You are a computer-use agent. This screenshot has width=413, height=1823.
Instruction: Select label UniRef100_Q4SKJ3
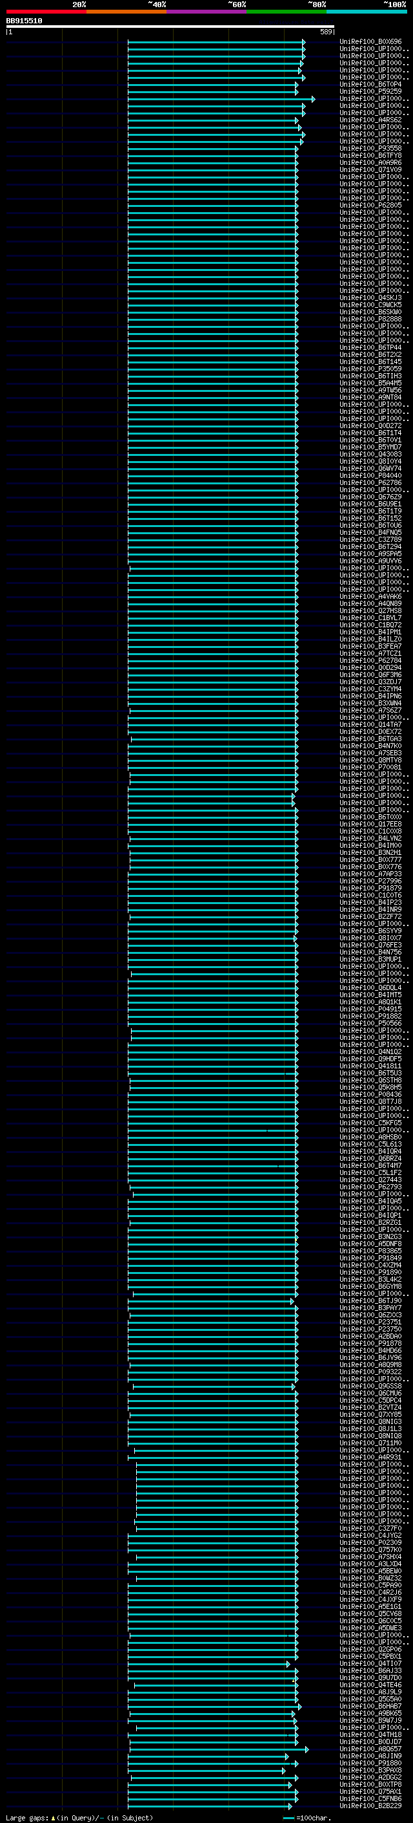(370, 298)
